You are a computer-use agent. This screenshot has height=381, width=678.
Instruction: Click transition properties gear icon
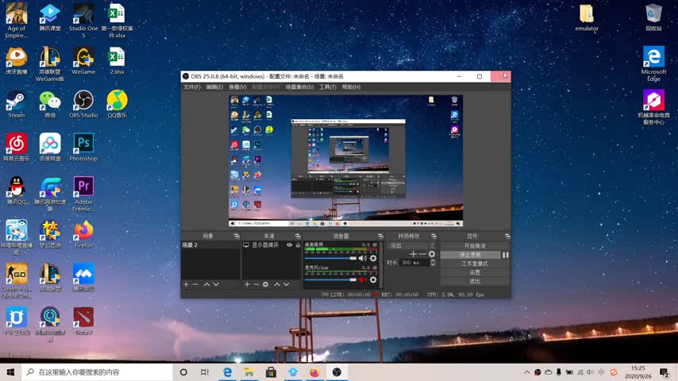pyautogui.click(x=432, y=254)
